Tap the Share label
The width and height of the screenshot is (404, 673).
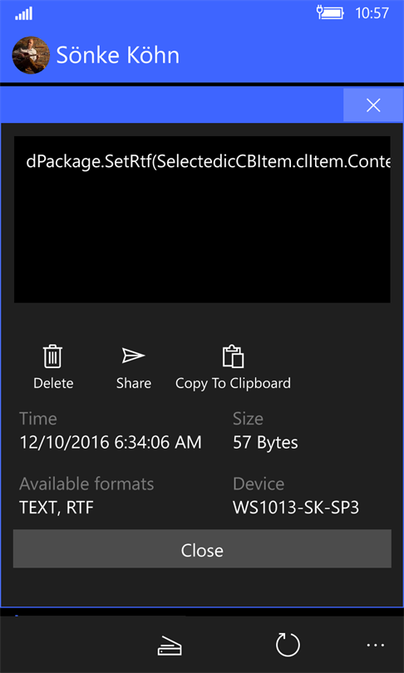134,383
